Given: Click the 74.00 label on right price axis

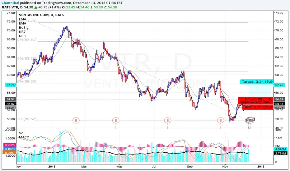Looking at the screenshot, I should pyautogui.click(x=279, y=13).
